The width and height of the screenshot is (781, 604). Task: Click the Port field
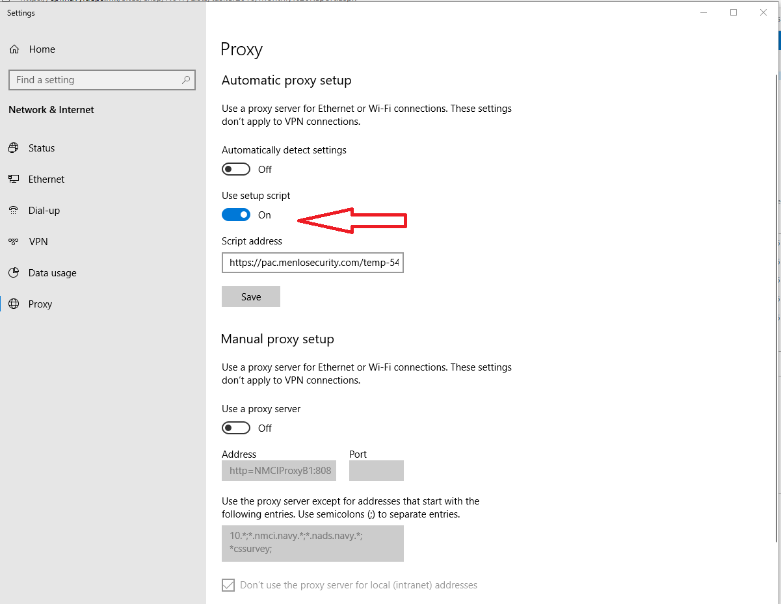tap(377, 471)
